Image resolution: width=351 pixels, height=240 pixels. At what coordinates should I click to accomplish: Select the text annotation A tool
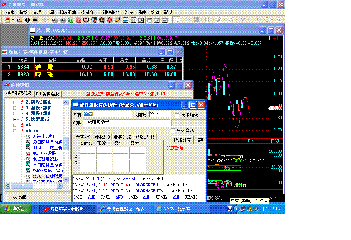point(278,20)
